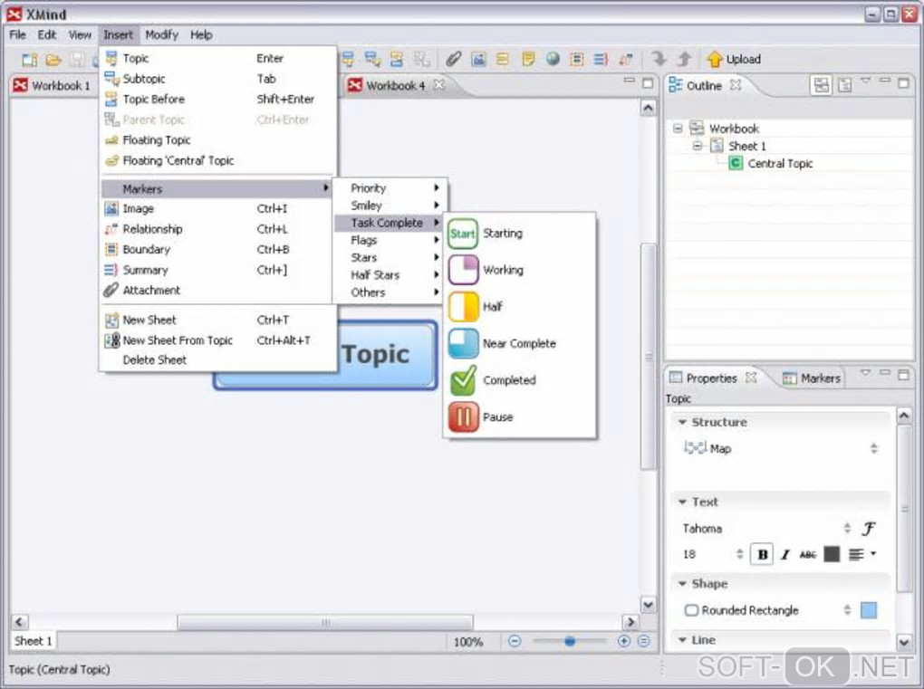Select the Completed checkmark marker
Viewport: 924px width, 689px height.
click(518, 380)
